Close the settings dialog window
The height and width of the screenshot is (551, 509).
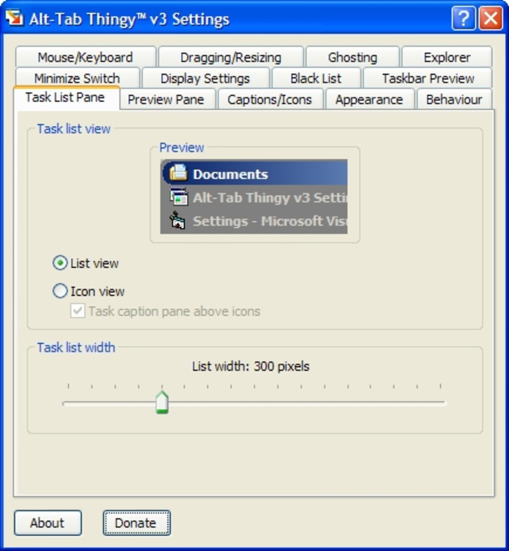[490, 18]
